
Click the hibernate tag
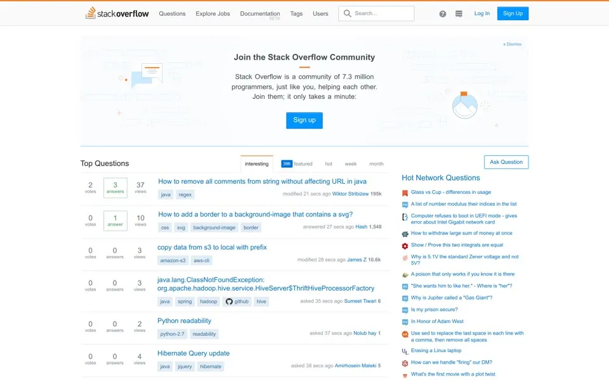(x=211, y=367)
